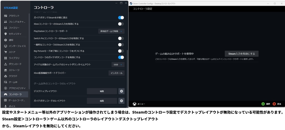The image size is (285, 130).
Task: Click the Cloud icon in the sidebar
Action: click(6, 76)
